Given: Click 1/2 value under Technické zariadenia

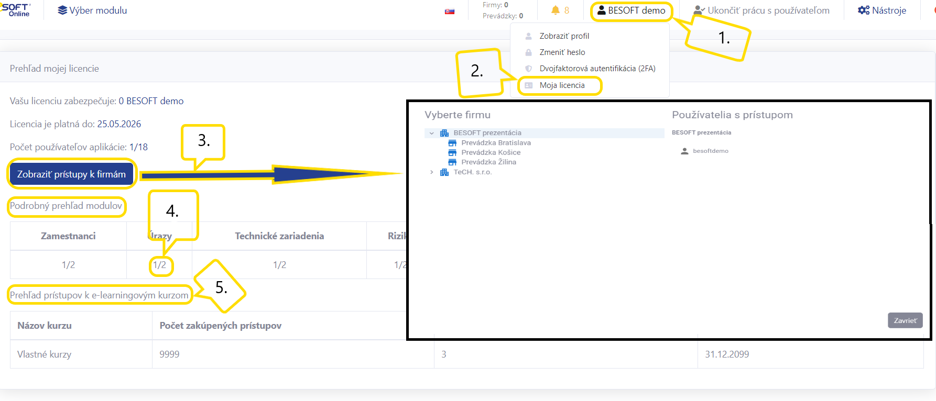Looking at the screenshot, I should (x=279, y=265).
